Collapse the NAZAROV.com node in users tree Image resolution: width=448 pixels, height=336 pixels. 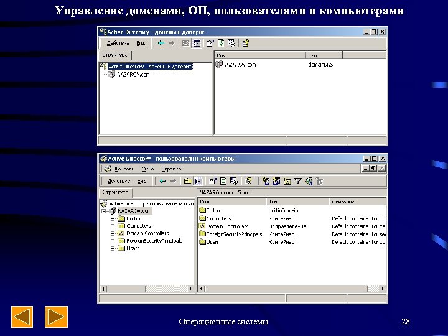pos(104,211)
